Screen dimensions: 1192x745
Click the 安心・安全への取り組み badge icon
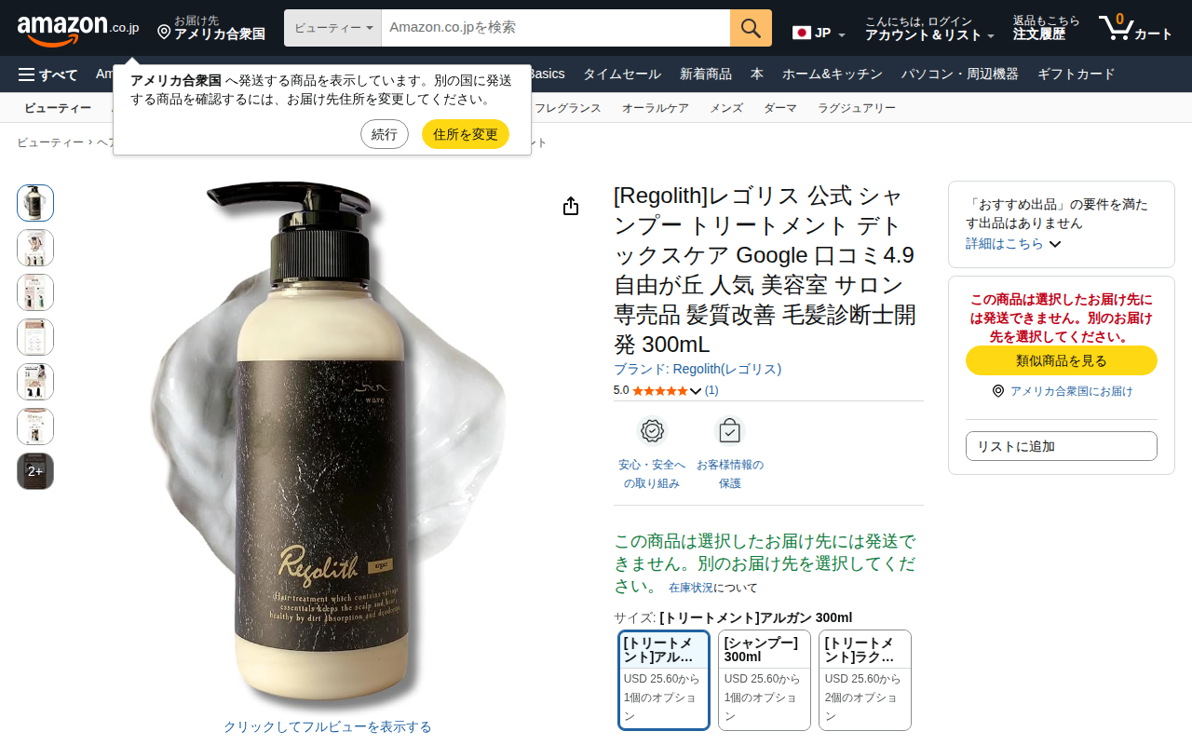coord(652,431)
